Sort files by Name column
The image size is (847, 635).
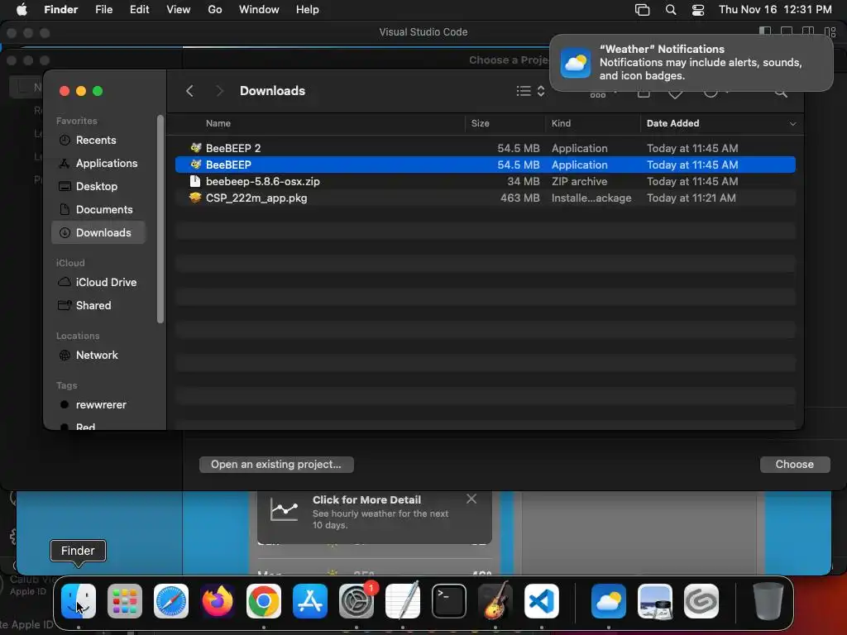pyautogui.click(x=218, y=124)
